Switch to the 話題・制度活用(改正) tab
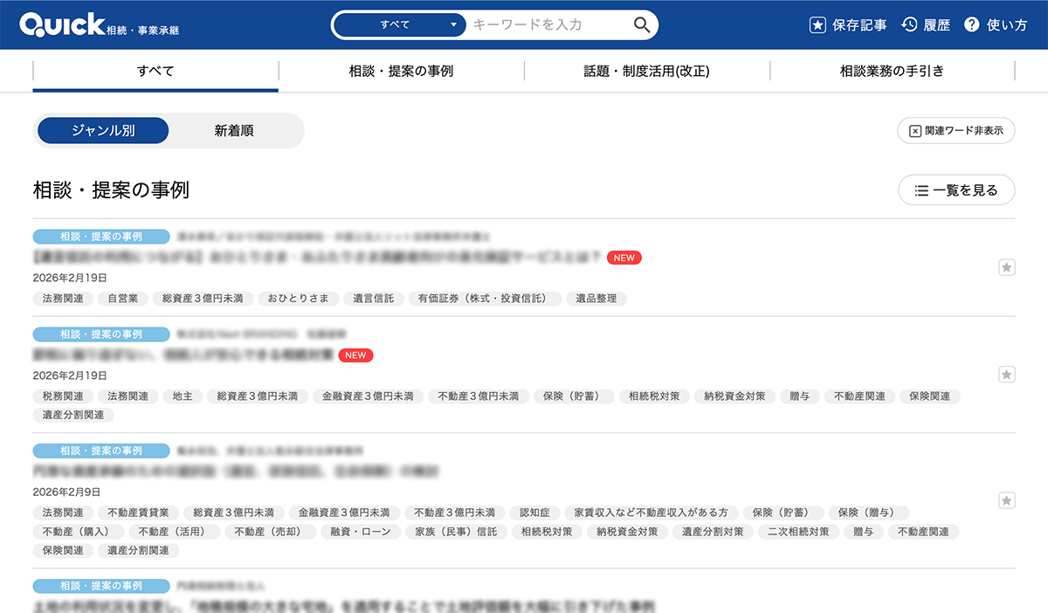The height and width of the screenshot is (613, 1048). tap(646, 71)
